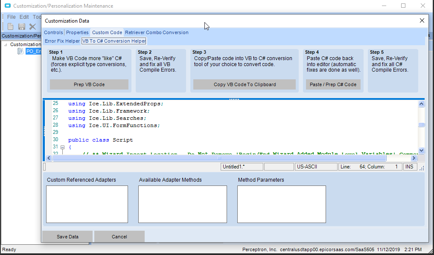Select the Custom Code tab
Screen dimensions: 434x255
coord(107,32)
